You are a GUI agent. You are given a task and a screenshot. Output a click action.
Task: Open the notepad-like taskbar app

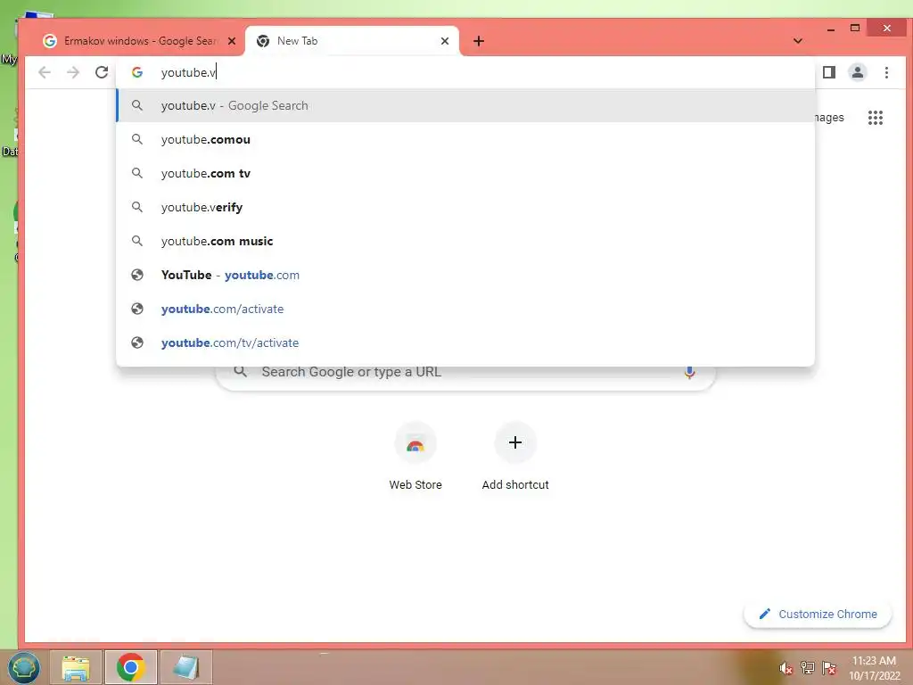[185, 667]
